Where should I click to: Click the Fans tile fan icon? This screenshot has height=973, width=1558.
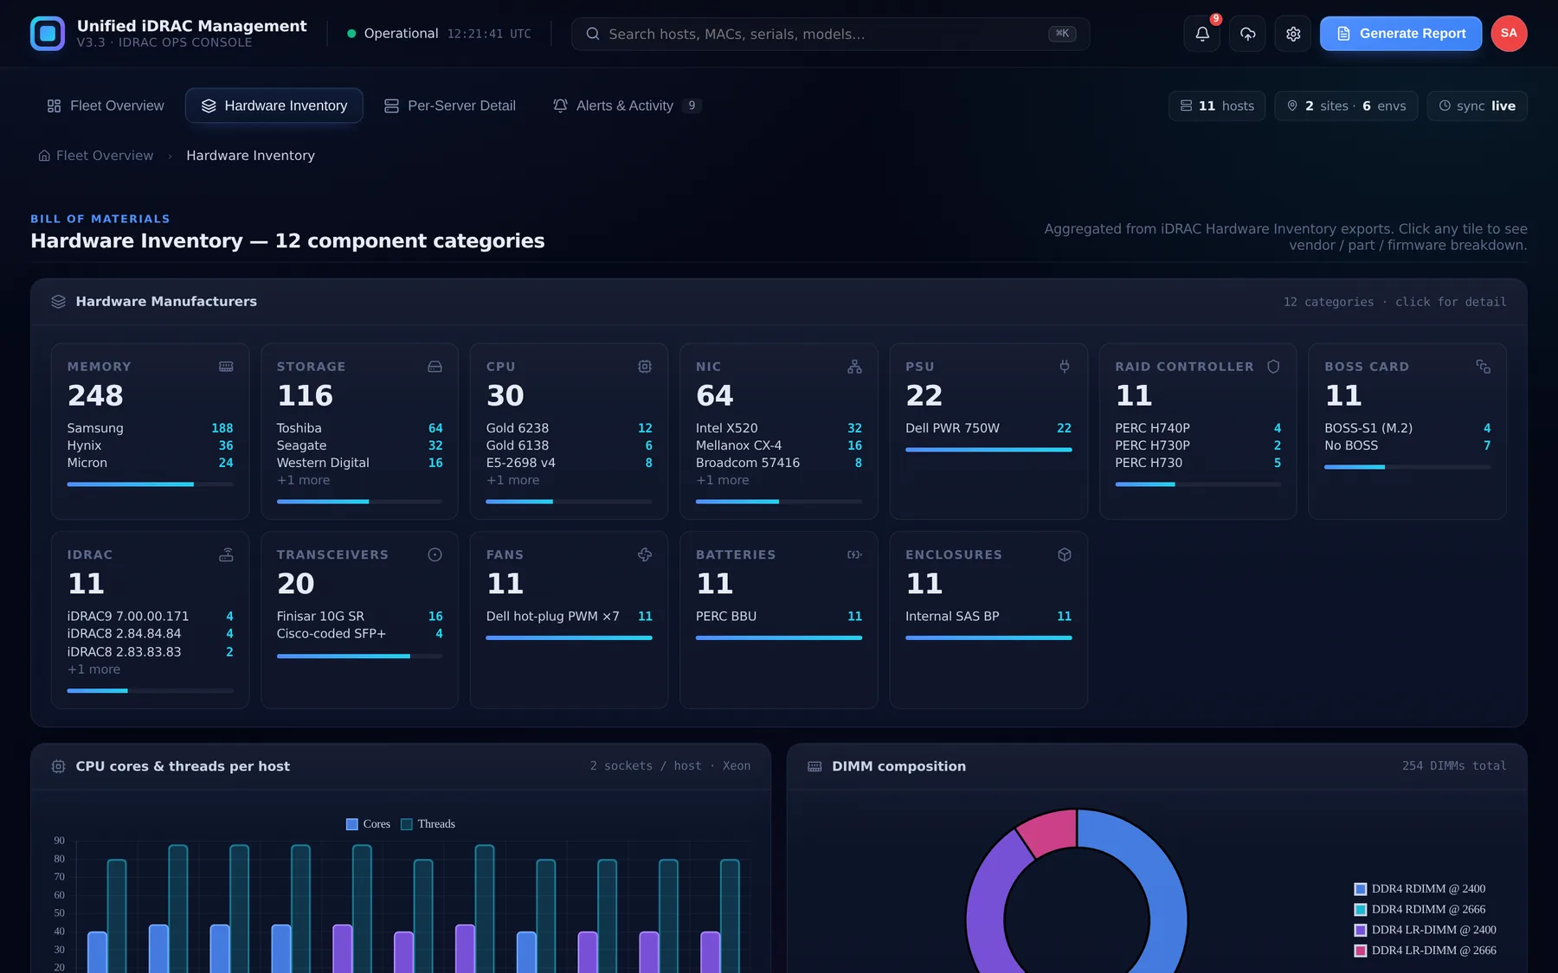tap(645, 554)
